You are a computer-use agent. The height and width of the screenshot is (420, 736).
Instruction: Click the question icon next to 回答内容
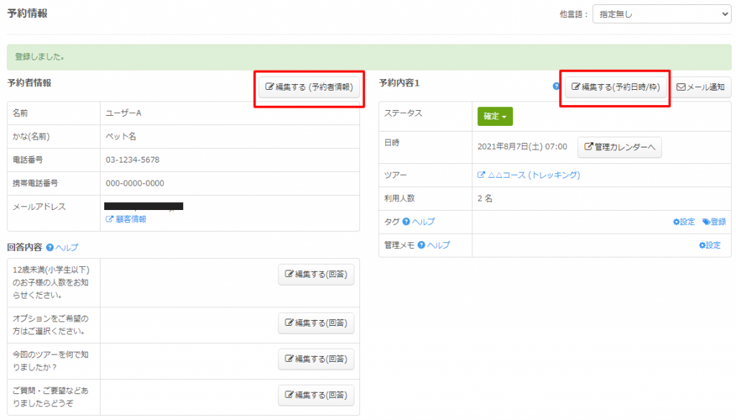tap(50, 247)
